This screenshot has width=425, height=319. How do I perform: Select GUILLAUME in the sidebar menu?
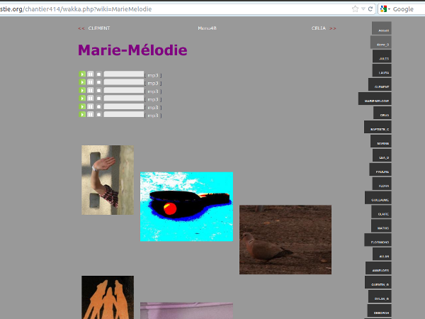pos(379,199)
